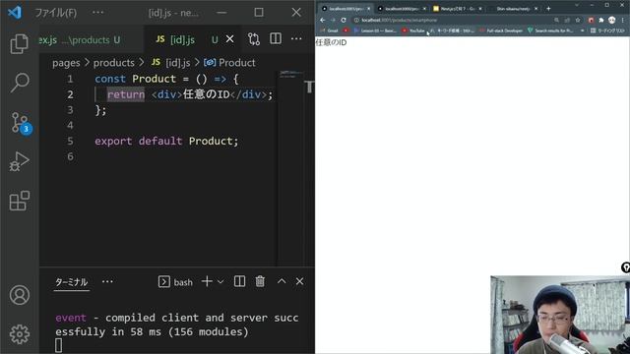Maximize the panel with the up chevron

tap(282, 281)
